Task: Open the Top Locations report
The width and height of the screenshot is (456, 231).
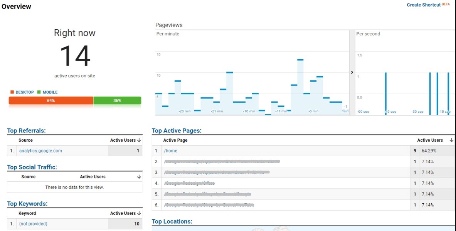Action: tap(172, 221)
